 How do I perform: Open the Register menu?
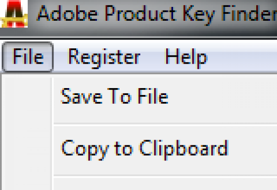pos(104,58)
